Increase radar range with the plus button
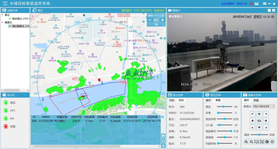The height and width of the screenshot is (149, 278). [x=162, y=20]
